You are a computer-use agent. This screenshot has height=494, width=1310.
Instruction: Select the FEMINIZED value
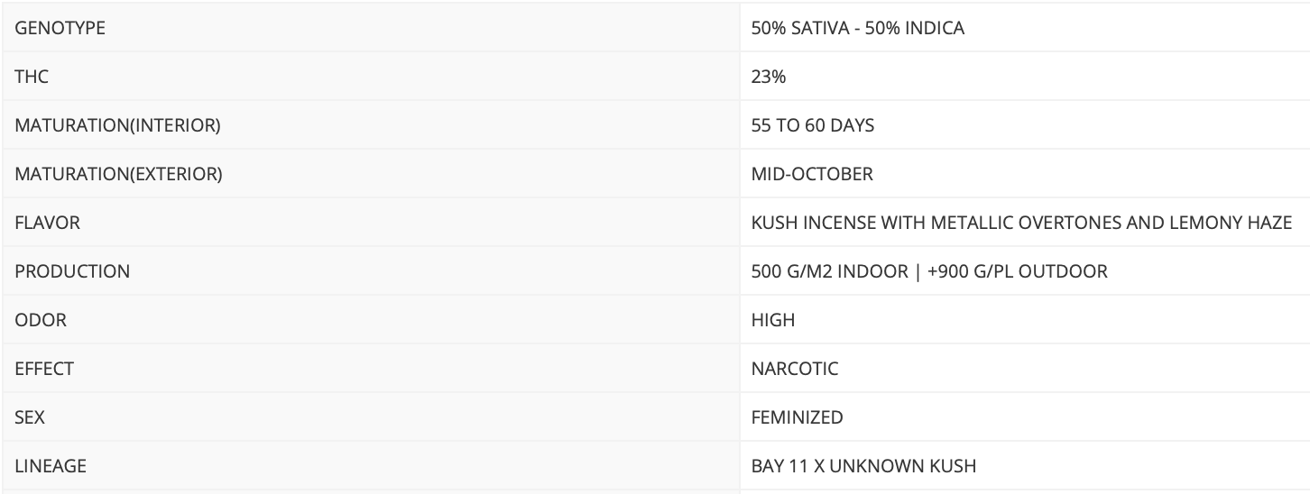[797, 417]
